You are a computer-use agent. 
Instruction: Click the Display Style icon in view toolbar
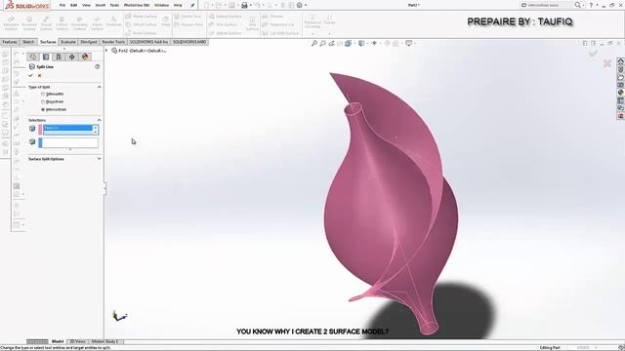coord(360,43)
